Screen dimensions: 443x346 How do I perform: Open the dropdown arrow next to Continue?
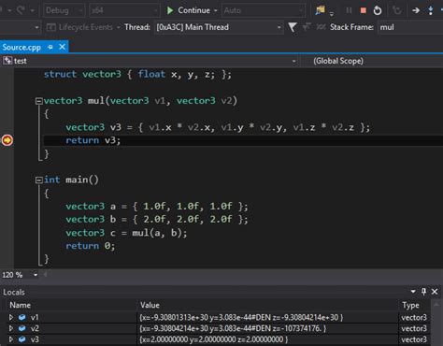tap(216, 10)
